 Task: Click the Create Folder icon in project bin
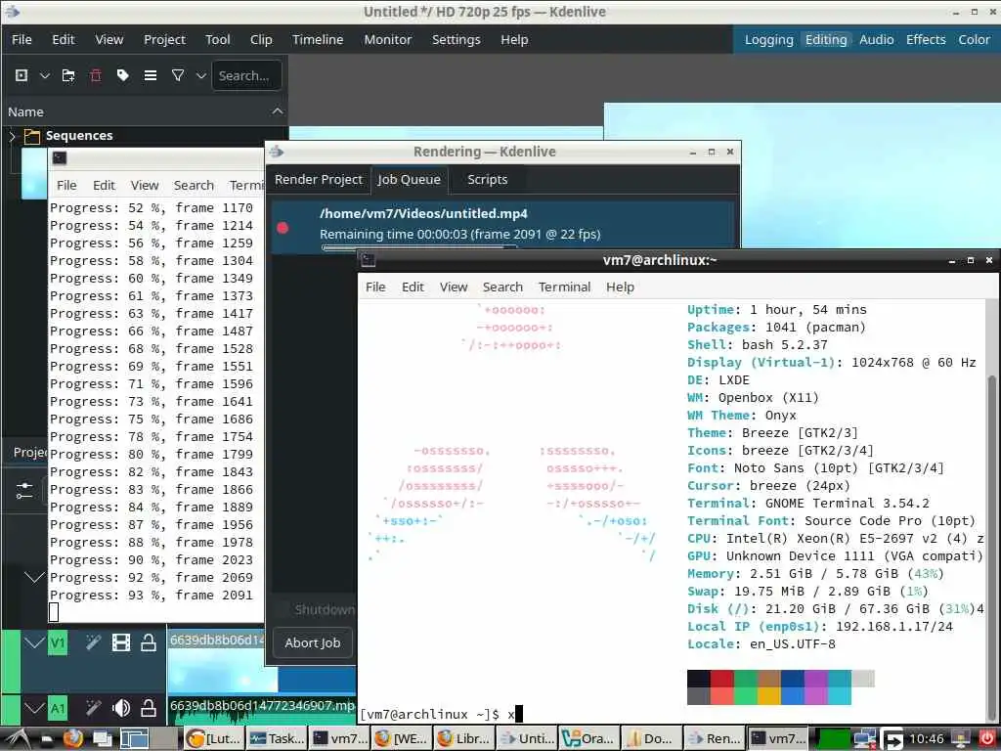click(x=68, y=75)
